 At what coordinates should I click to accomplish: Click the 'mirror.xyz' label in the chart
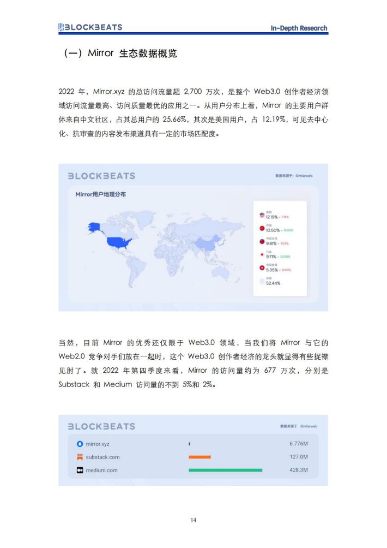pos(98,444)
